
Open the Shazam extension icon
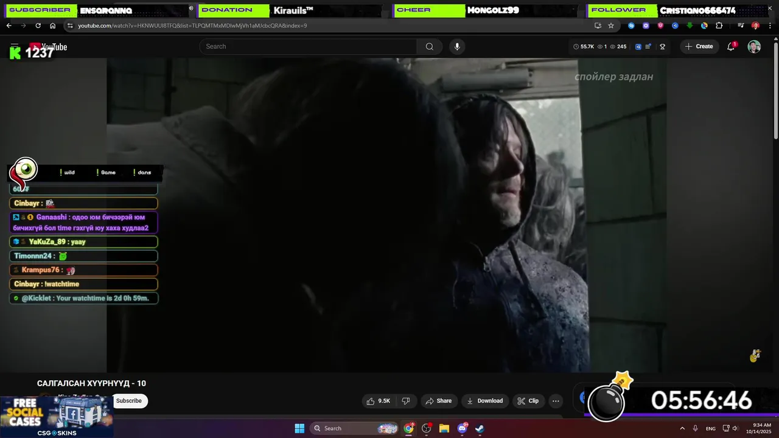pos(631,26)
